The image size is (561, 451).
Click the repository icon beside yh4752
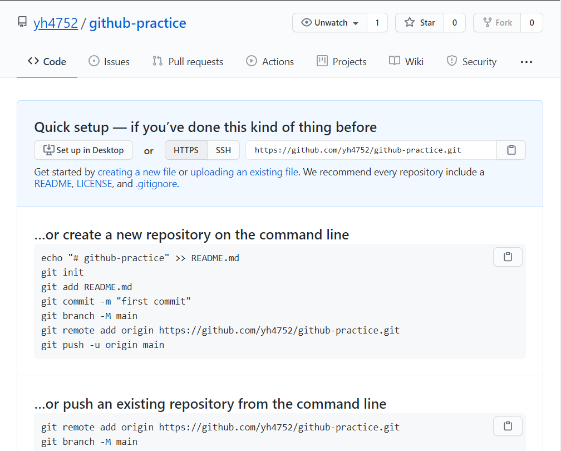coord(22,22)
